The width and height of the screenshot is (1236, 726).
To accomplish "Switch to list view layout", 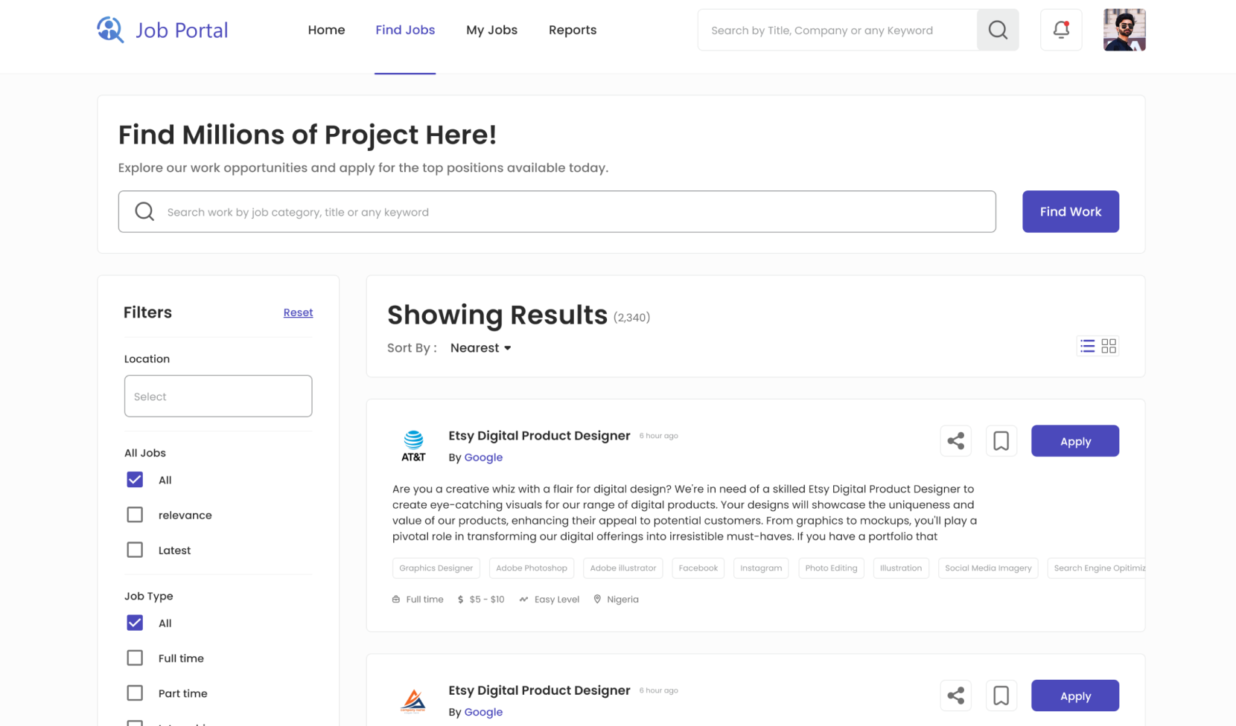I will tap(1087, 346).
